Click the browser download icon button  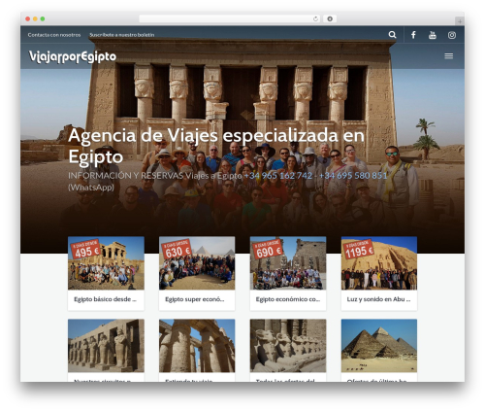(330, 18)
